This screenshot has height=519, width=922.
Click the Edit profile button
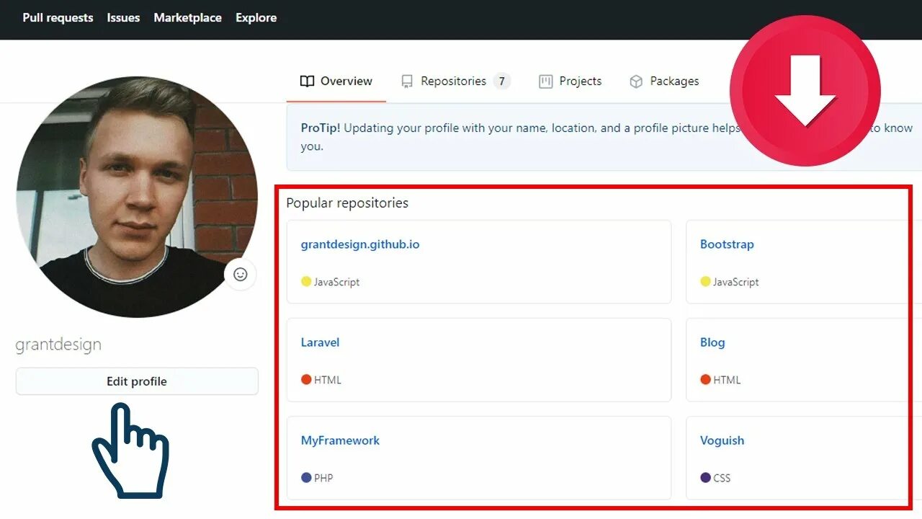tap(137, 381)
